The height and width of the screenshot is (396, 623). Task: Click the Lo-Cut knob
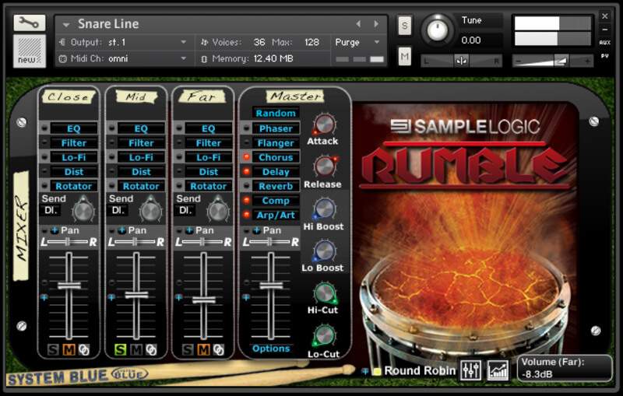click(x=325, y=335)
